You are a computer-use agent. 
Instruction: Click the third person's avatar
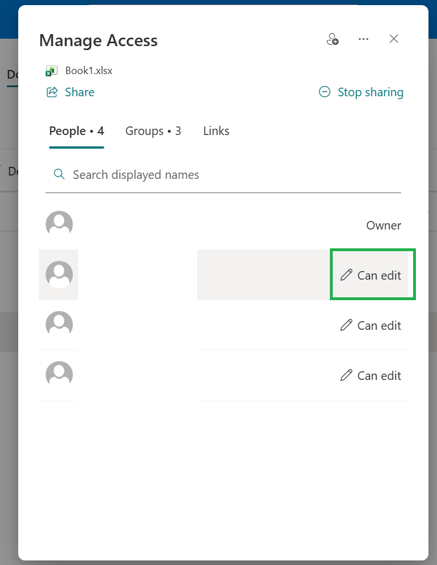point(59,325)
